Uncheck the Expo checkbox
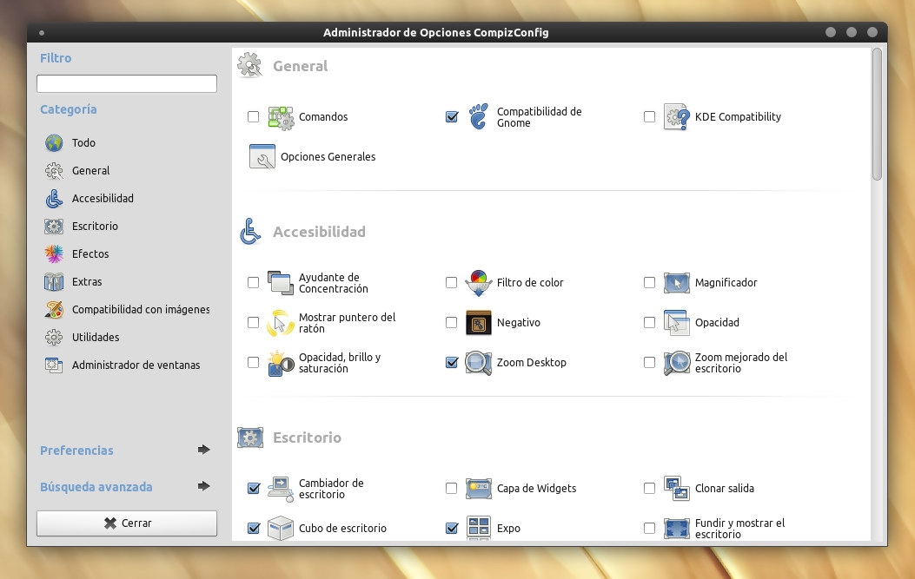 coord(452,529)
